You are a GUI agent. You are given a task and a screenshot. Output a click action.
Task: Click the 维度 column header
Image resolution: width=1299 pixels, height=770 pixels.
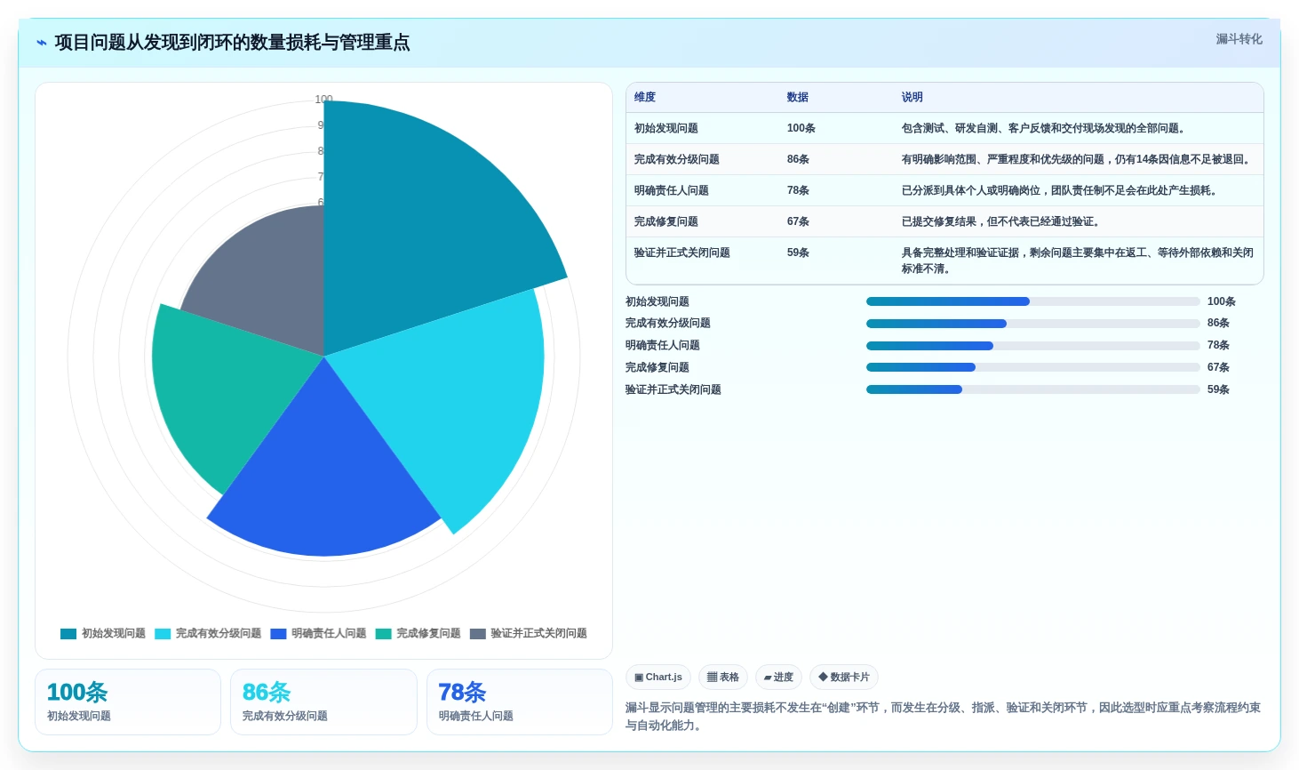(x=645, y=97)
